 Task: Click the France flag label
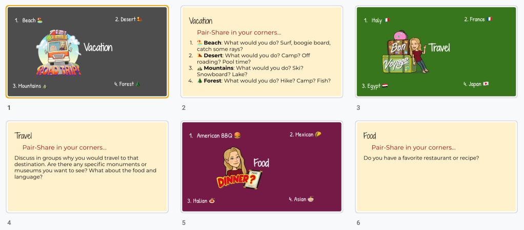coord(478,19)
